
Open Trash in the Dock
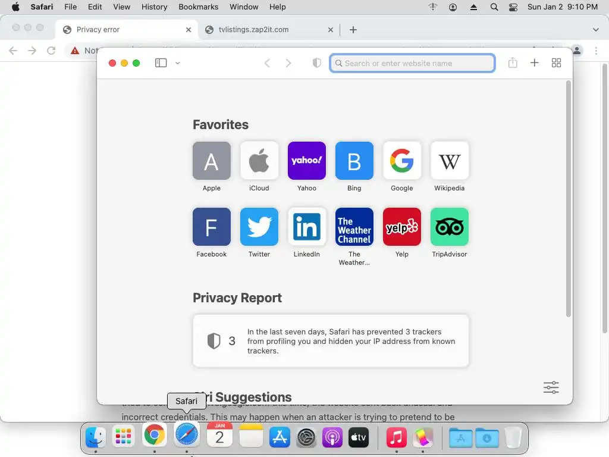point(513,437)
